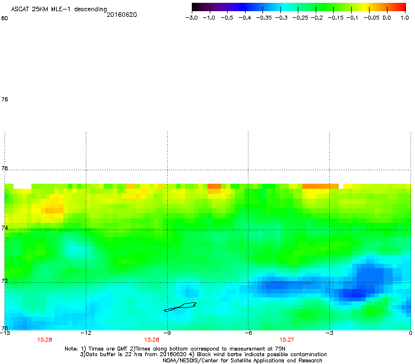Click the "-0.5" color scale label
The width and height of the screenshot is (415, 364).
(x=227, y=18)
